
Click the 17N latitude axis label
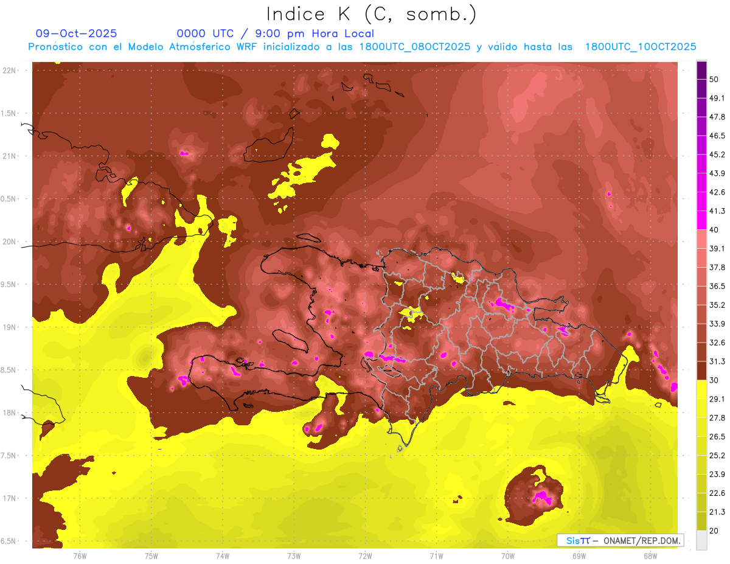pyautogui.click(x=9, y=498)
